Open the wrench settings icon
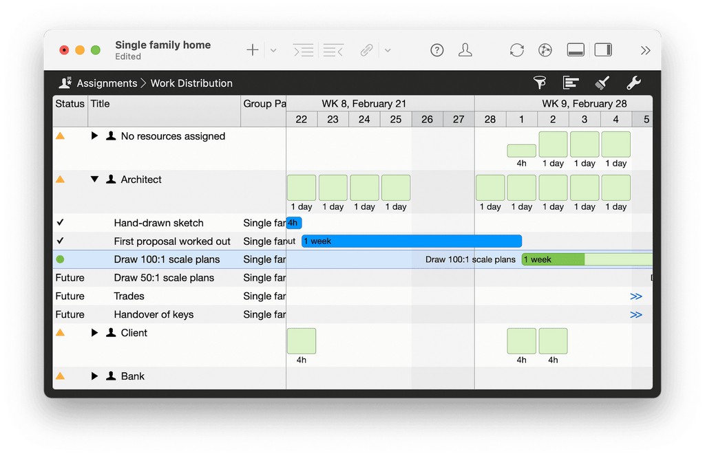 [633, 83]
